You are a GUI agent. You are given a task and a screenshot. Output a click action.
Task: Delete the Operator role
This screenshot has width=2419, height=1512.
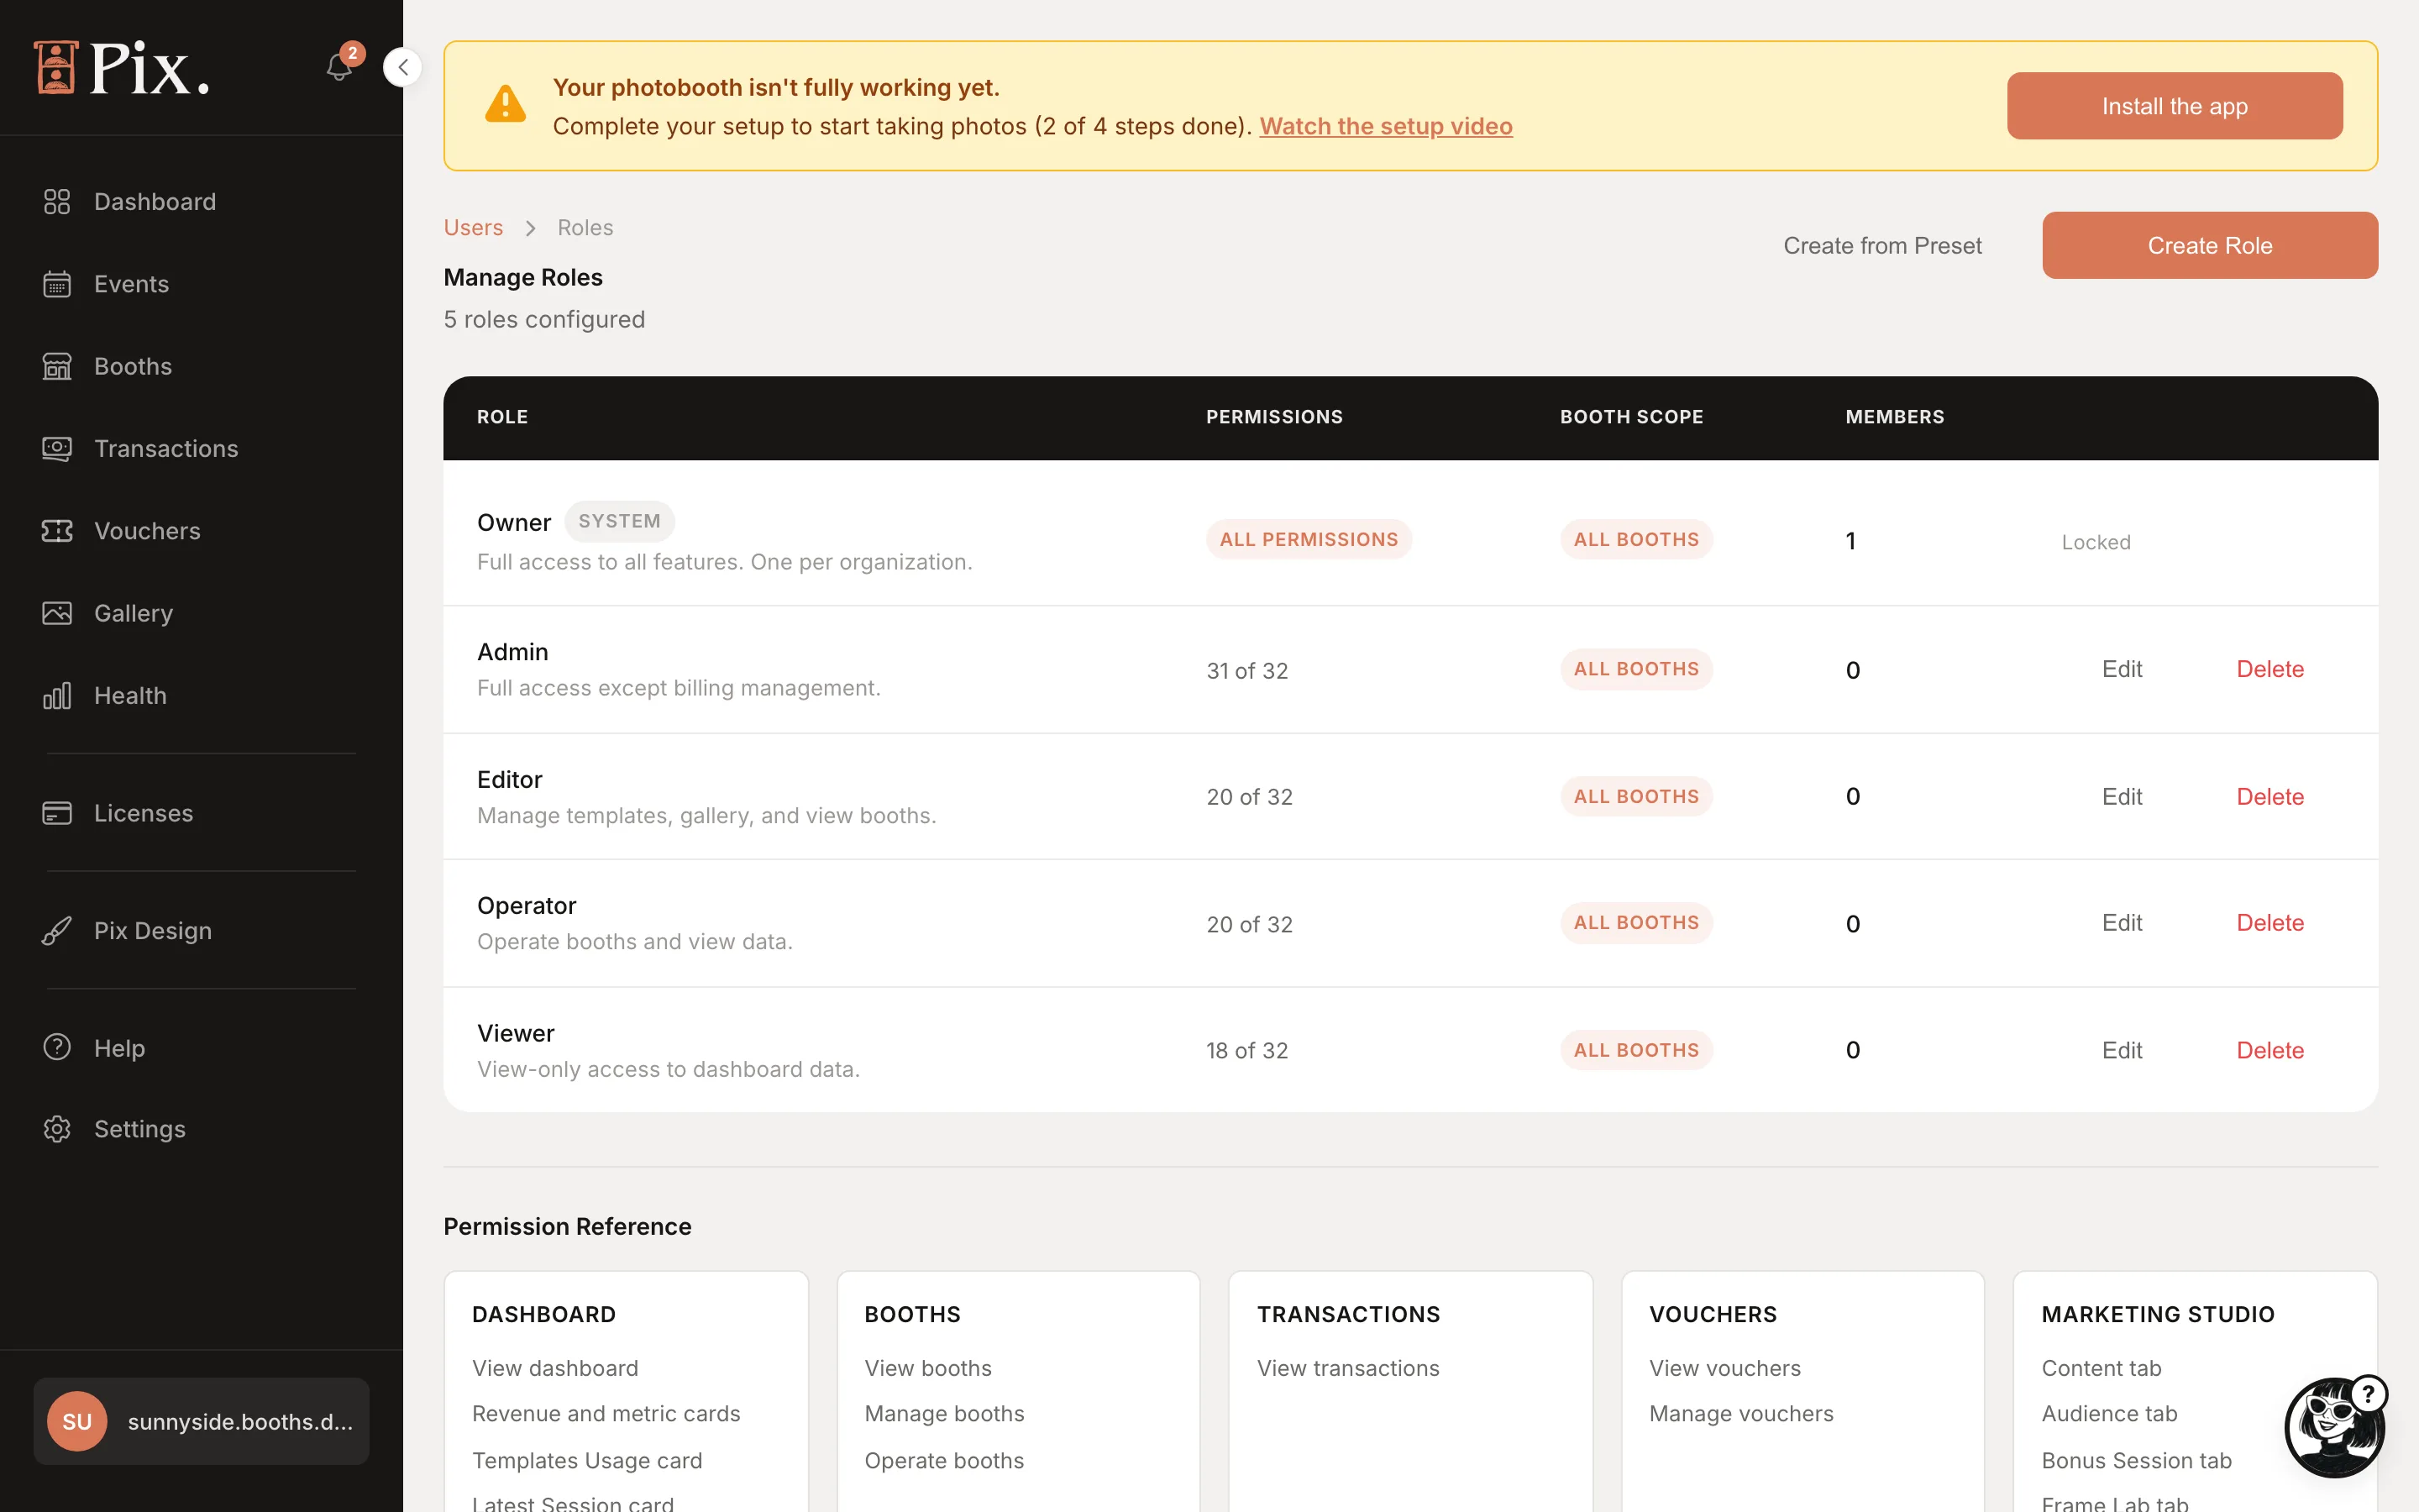(x=2270, y=923)
